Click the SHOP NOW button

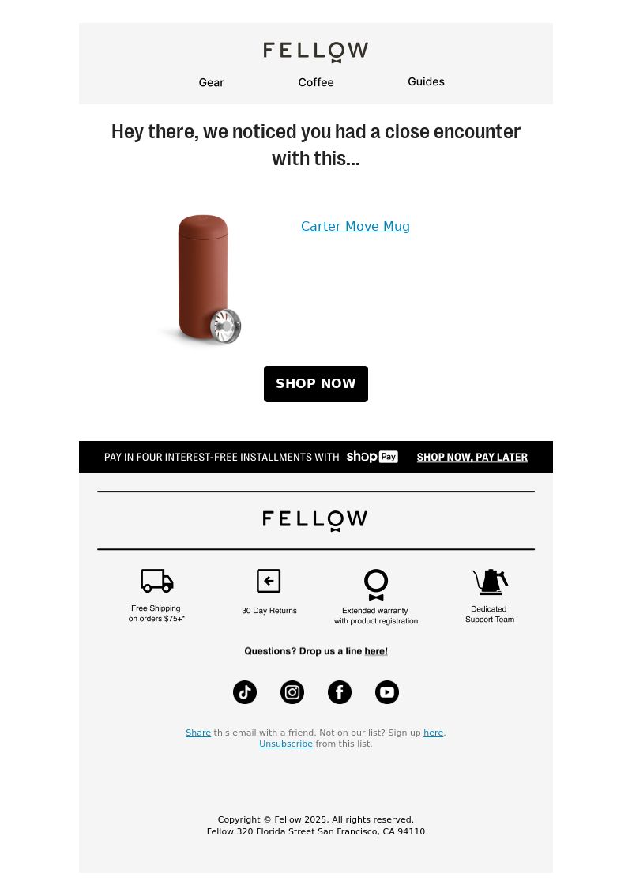coord(316,384)
